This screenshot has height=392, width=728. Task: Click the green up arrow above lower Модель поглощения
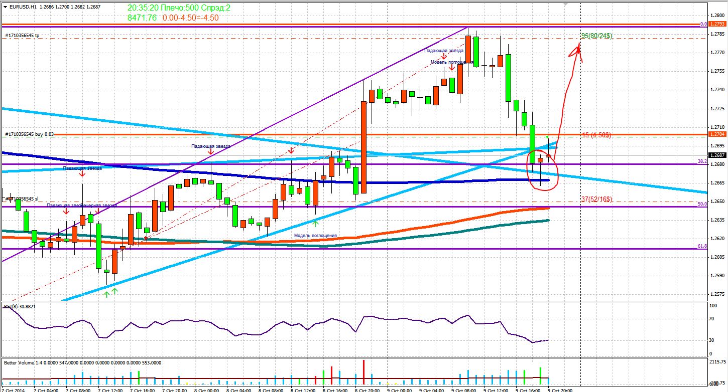(315, 224)
